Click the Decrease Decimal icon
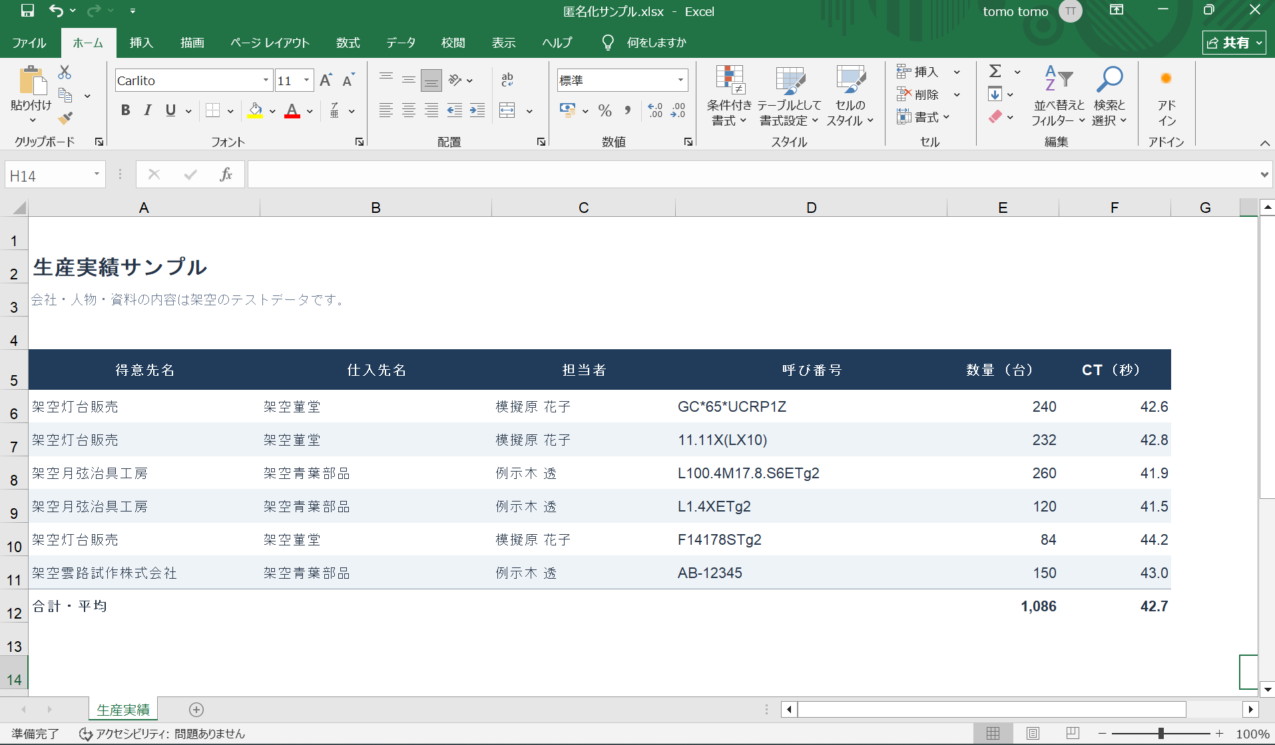Viewport: 1275px width, 745px height. (678, 110)
